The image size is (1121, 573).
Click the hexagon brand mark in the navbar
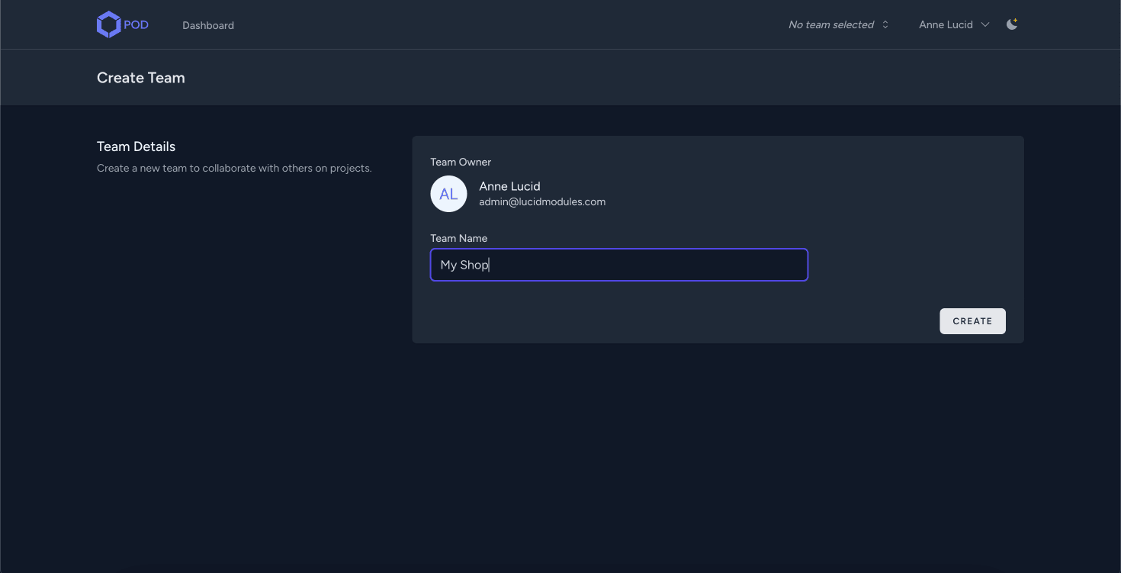109,24
